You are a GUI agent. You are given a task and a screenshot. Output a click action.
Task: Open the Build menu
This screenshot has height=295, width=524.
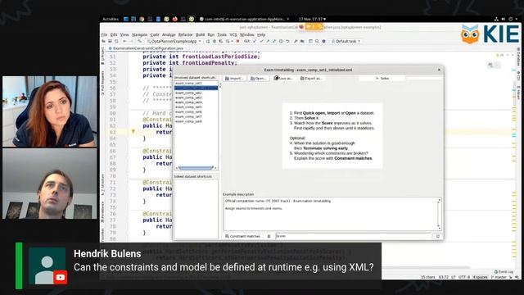click(x=200, y=34)
